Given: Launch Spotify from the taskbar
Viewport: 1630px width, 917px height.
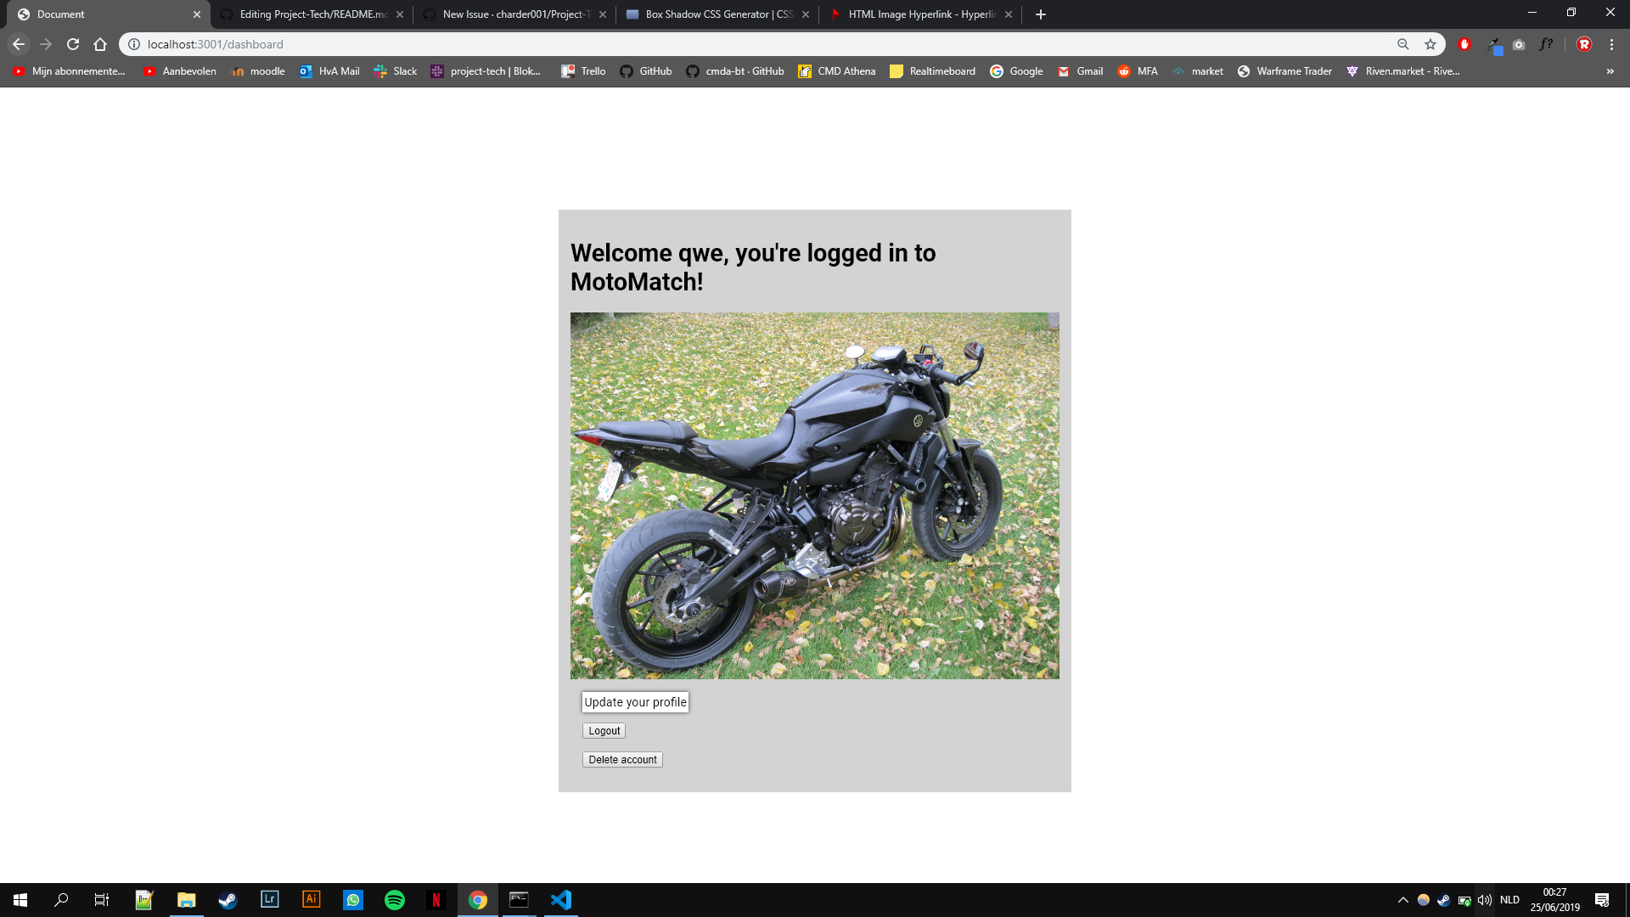Looking at the screenshot, I should click(x=395, y=899).
